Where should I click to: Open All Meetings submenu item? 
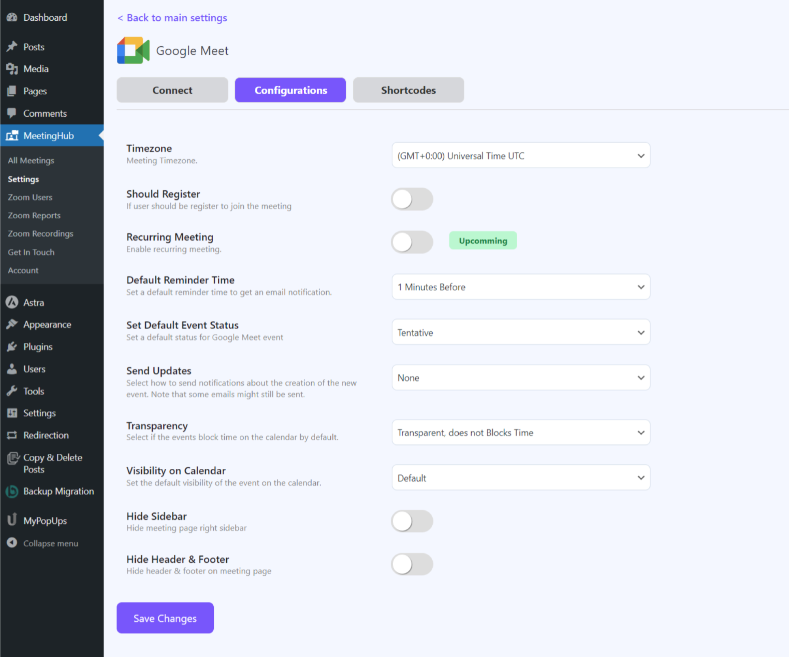tap(31, 160)
